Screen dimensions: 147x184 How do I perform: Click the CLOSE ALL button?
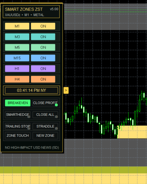[45, 115]
